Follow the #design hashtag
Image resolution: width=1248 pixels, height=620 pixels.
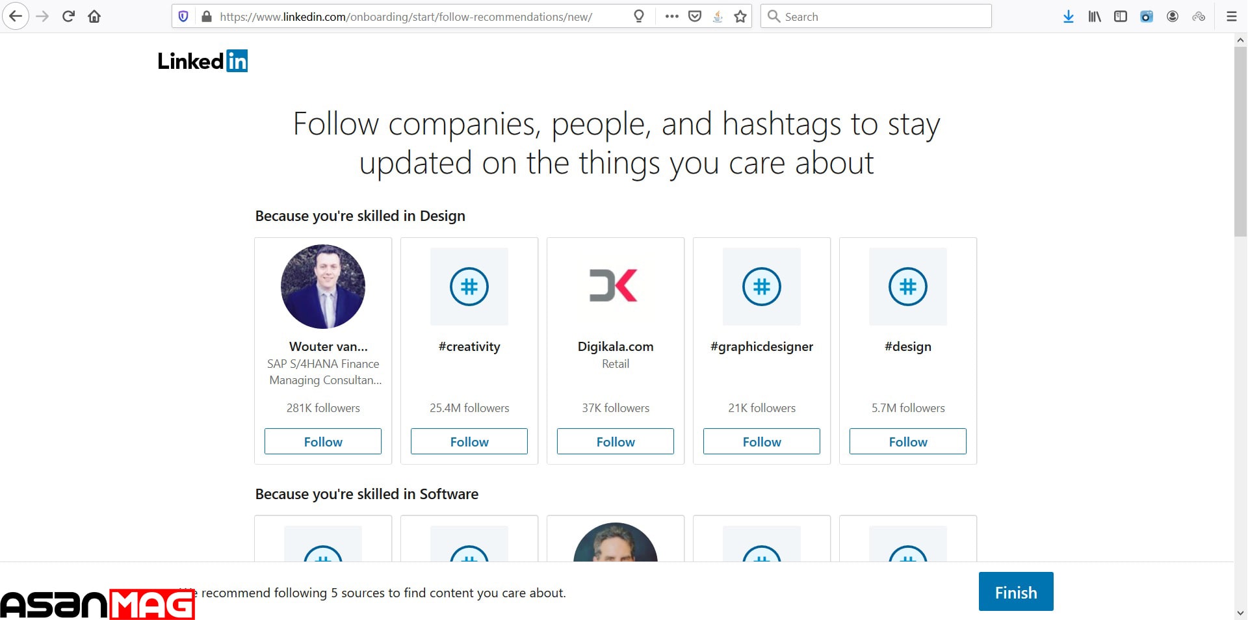908,441
